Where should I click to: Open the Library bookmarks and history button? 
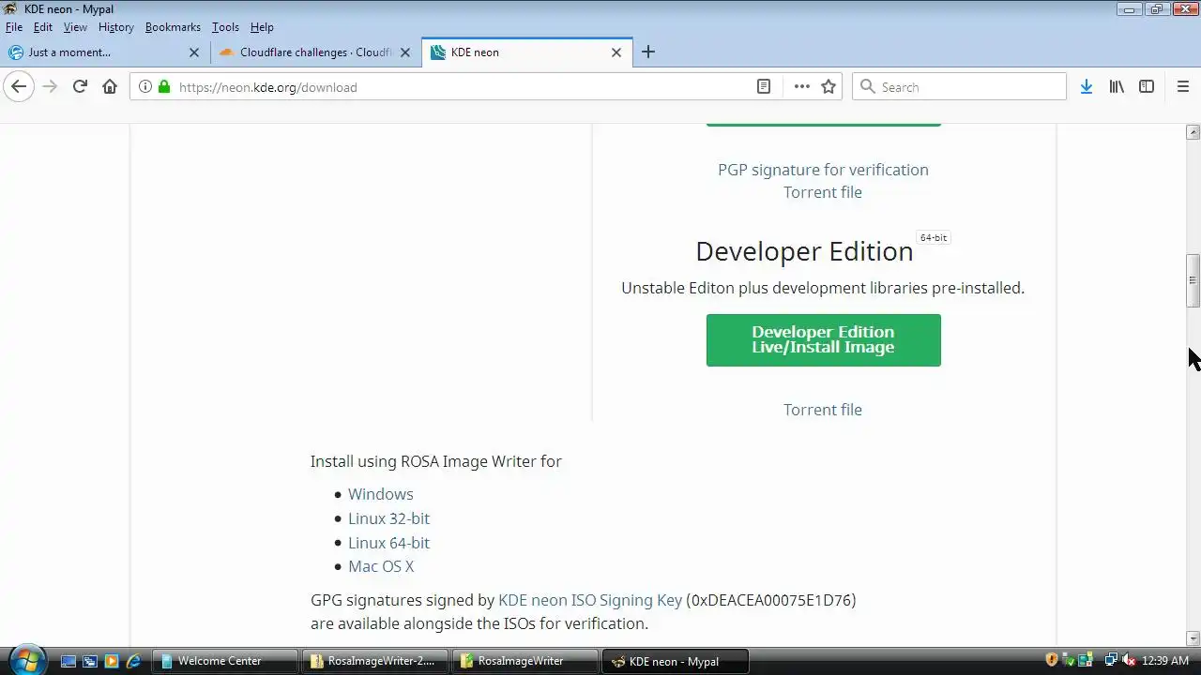1117,87
